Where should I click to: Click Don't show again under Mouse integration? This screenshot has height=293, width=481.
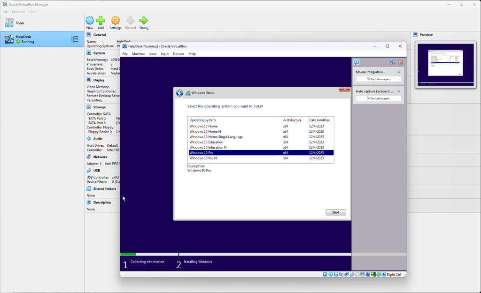click(379, 79)
